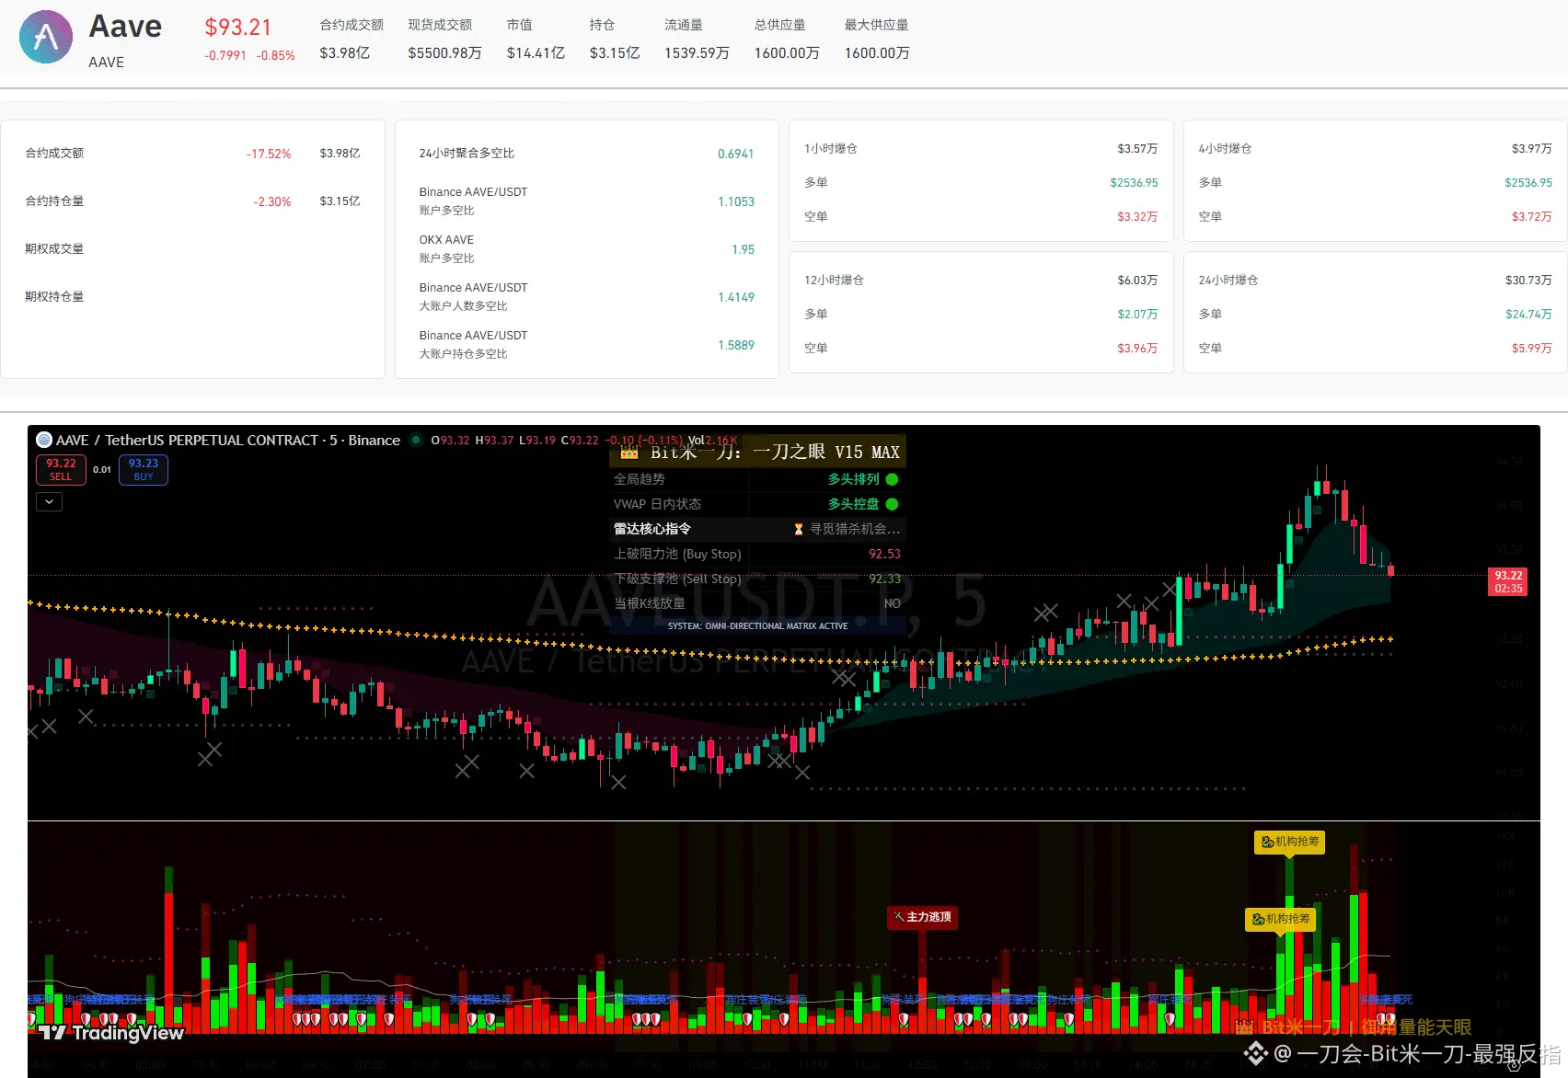Click the 大账户持仓多空比 value 1.5889
Viewport: 1568px width, 1078px height.
(x=736, y=345)
